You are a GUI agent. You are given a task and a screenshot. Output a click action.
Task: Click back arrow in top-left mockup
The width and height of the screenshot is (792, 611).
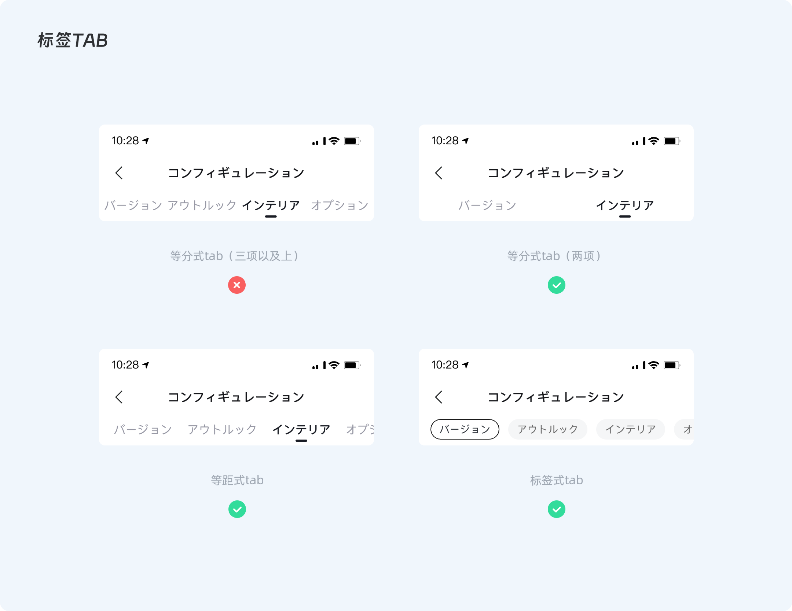pos(119,173)
